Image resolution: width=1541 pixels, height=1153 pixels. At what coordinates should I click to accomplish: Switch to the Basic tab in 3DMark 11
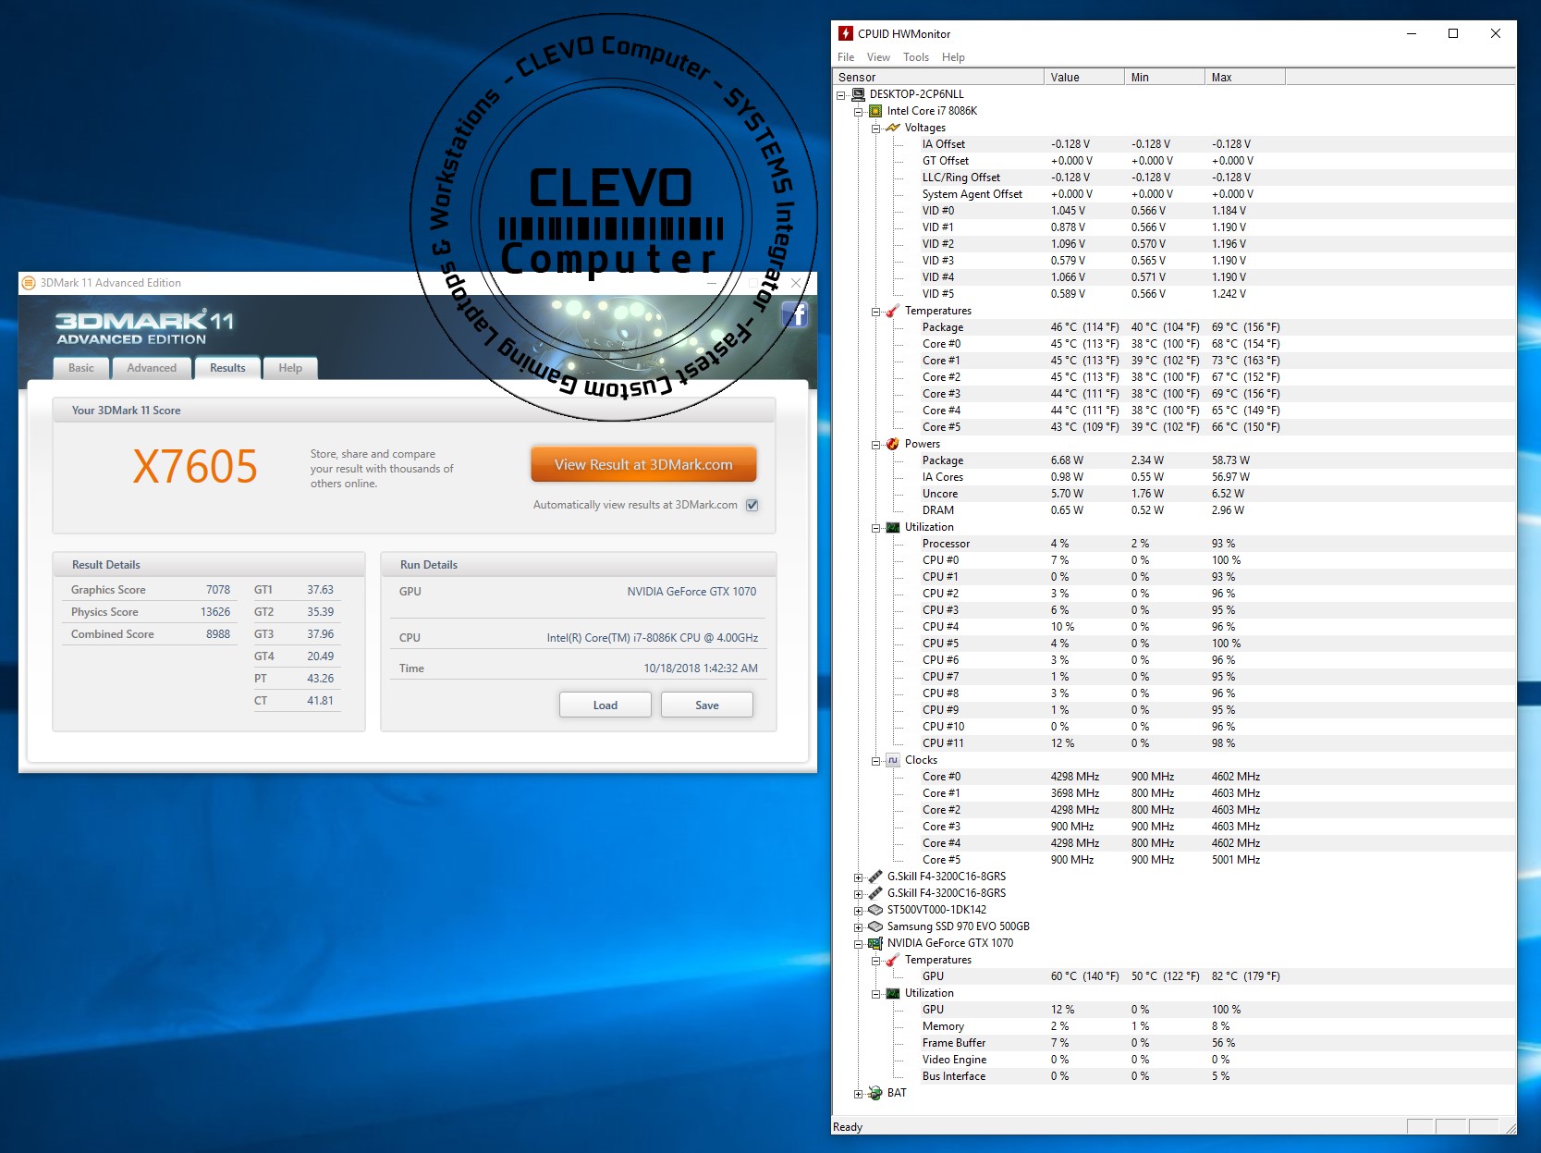click(81, 368)
